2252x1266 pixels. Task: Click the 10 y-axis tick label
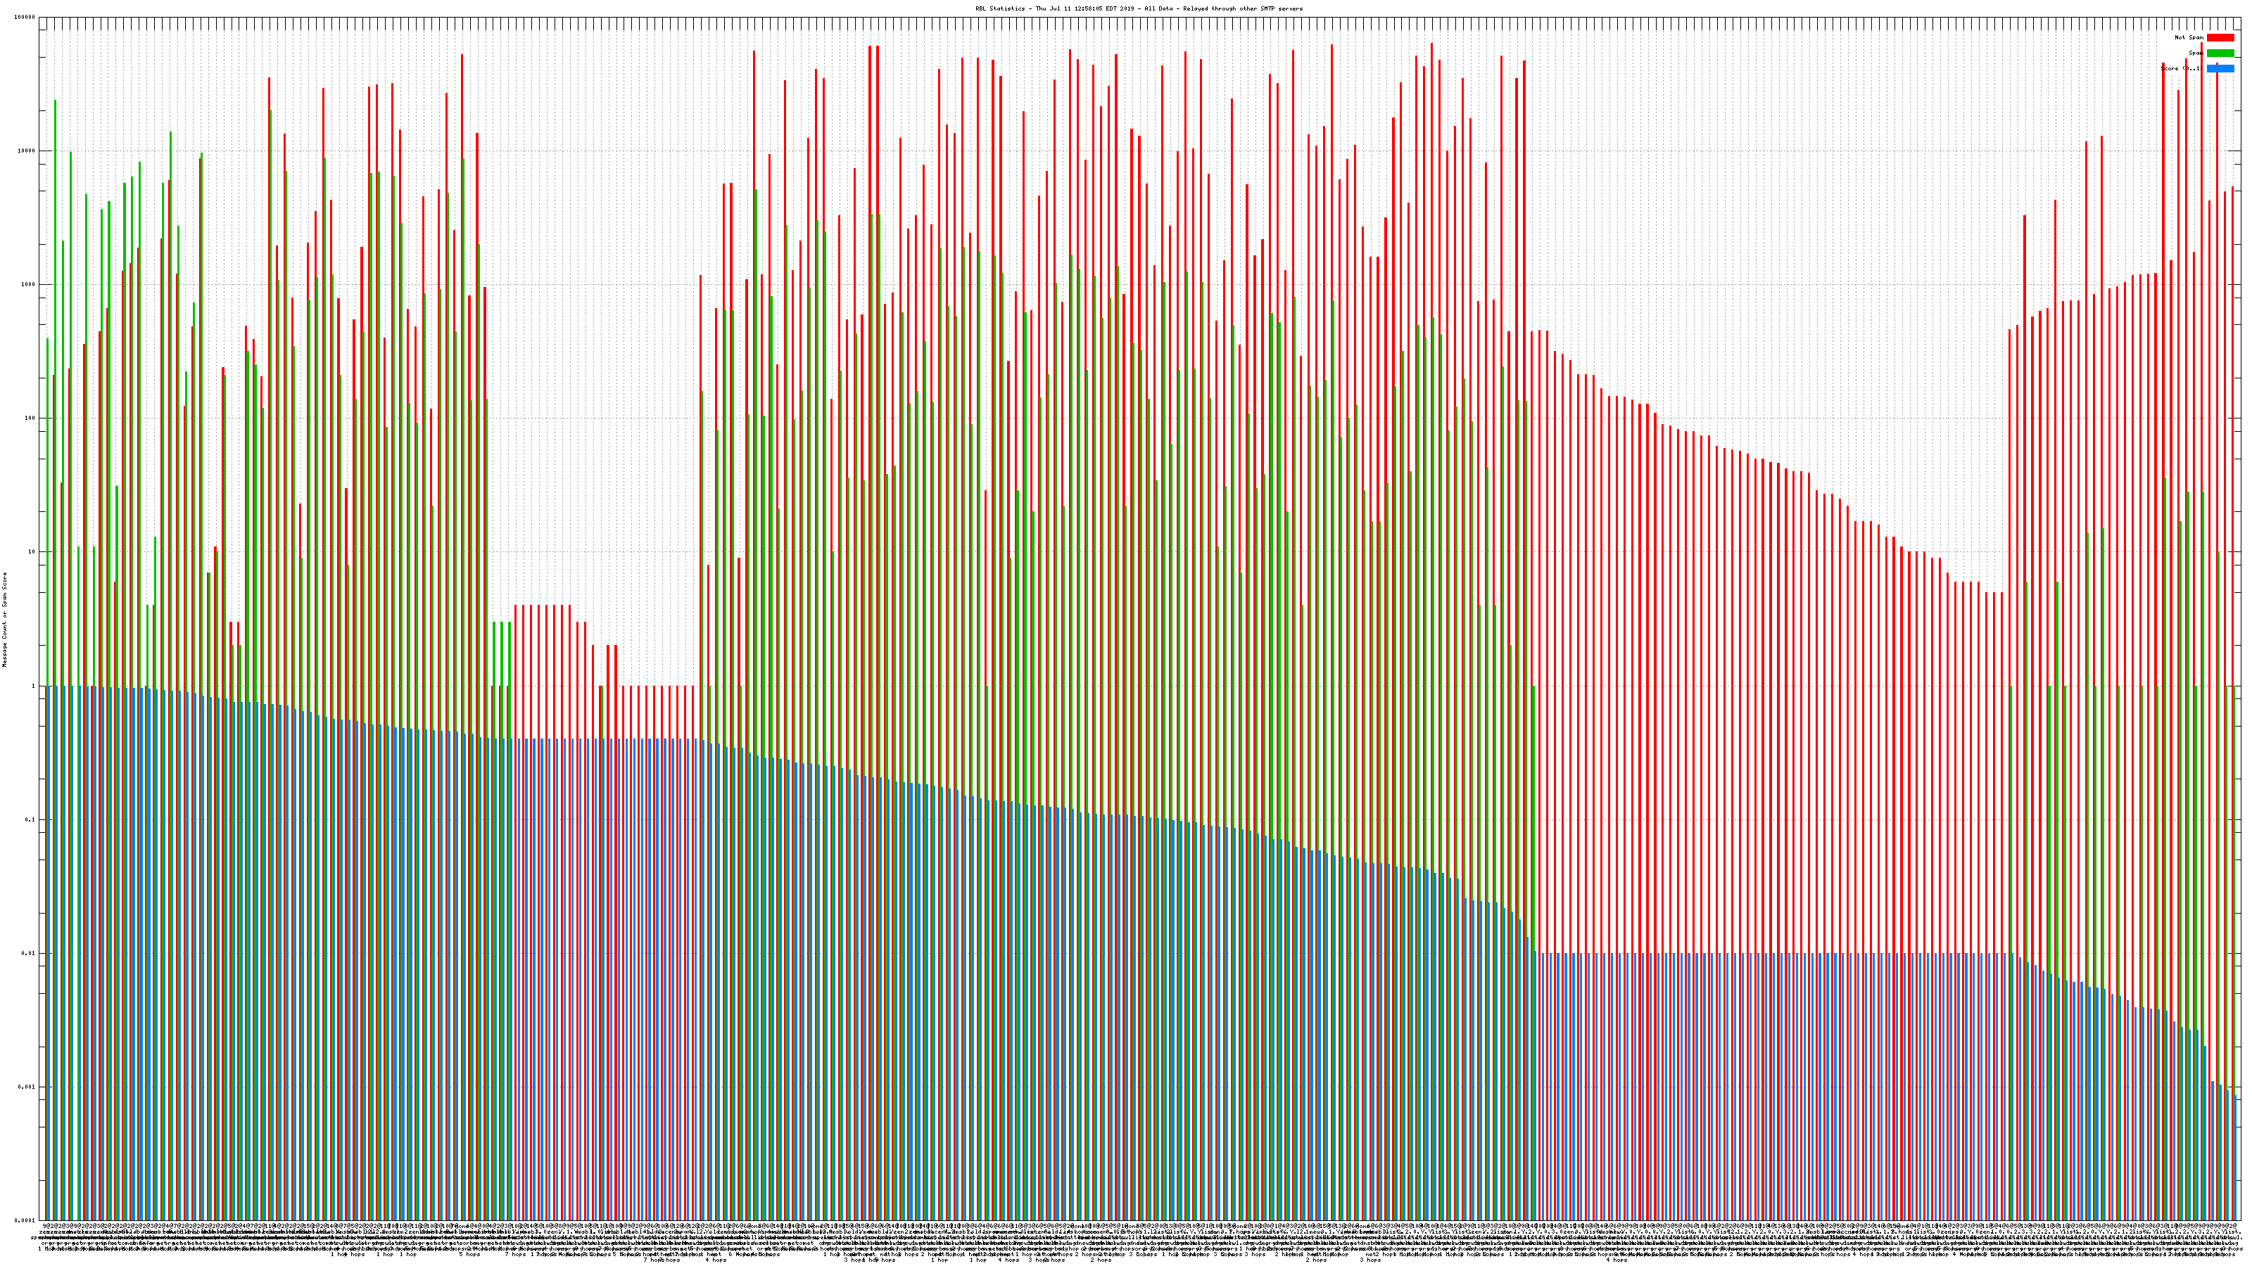coord(32,552)
